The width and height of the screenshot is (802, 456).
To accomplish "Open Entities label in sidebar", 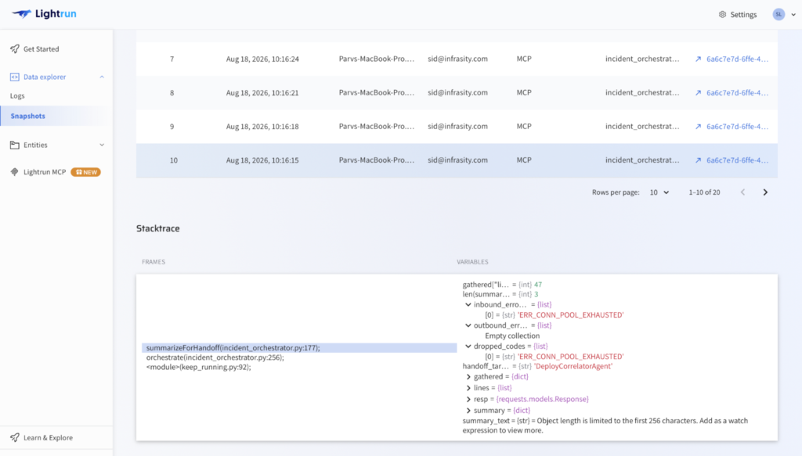I will click(x=35, y=145).
